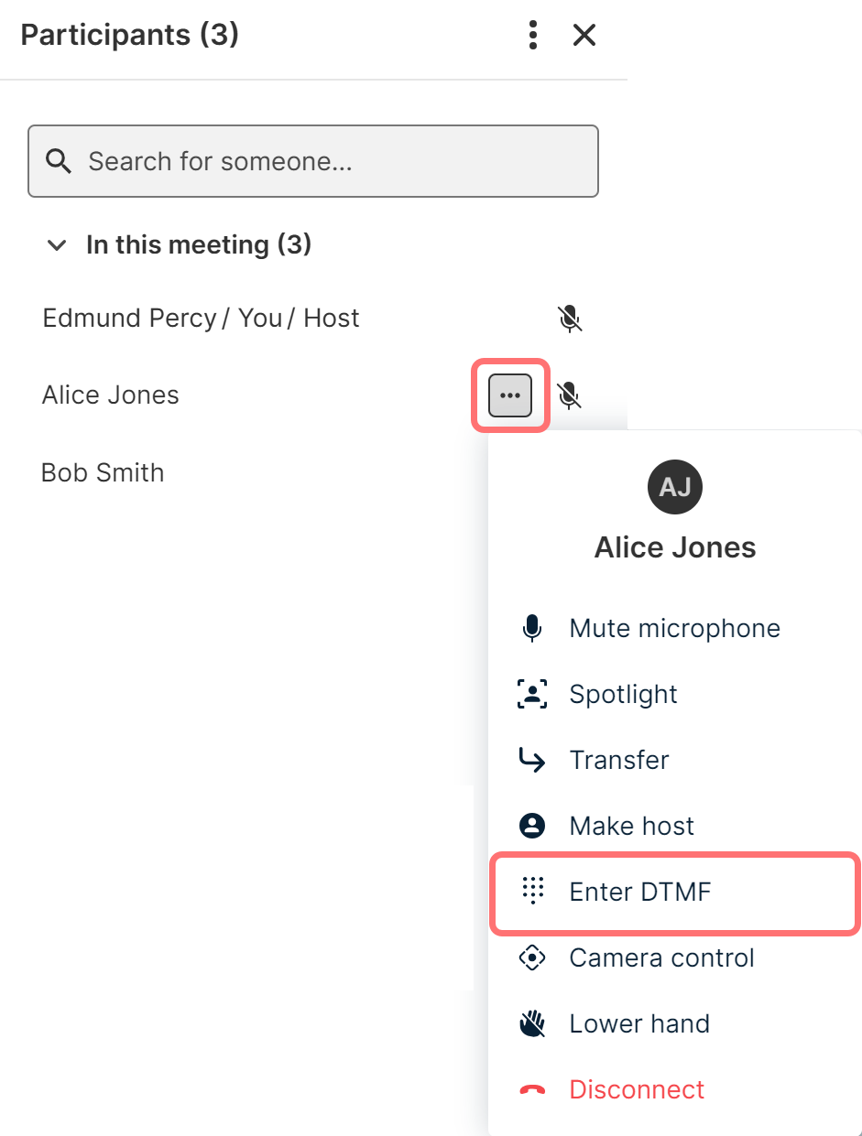862x1136 pixels.
Task: Select Mute microphone from the menu
Action: tap(674, 629)
